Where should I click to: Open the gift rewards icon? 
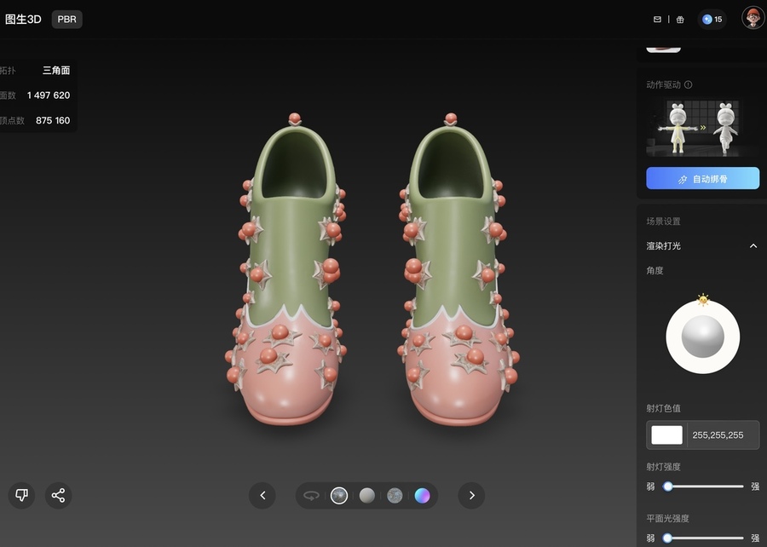(x=680, y=20)
